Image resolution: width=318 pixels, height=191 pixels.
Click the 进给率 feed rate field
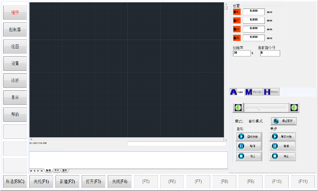[x=242, y=53]
